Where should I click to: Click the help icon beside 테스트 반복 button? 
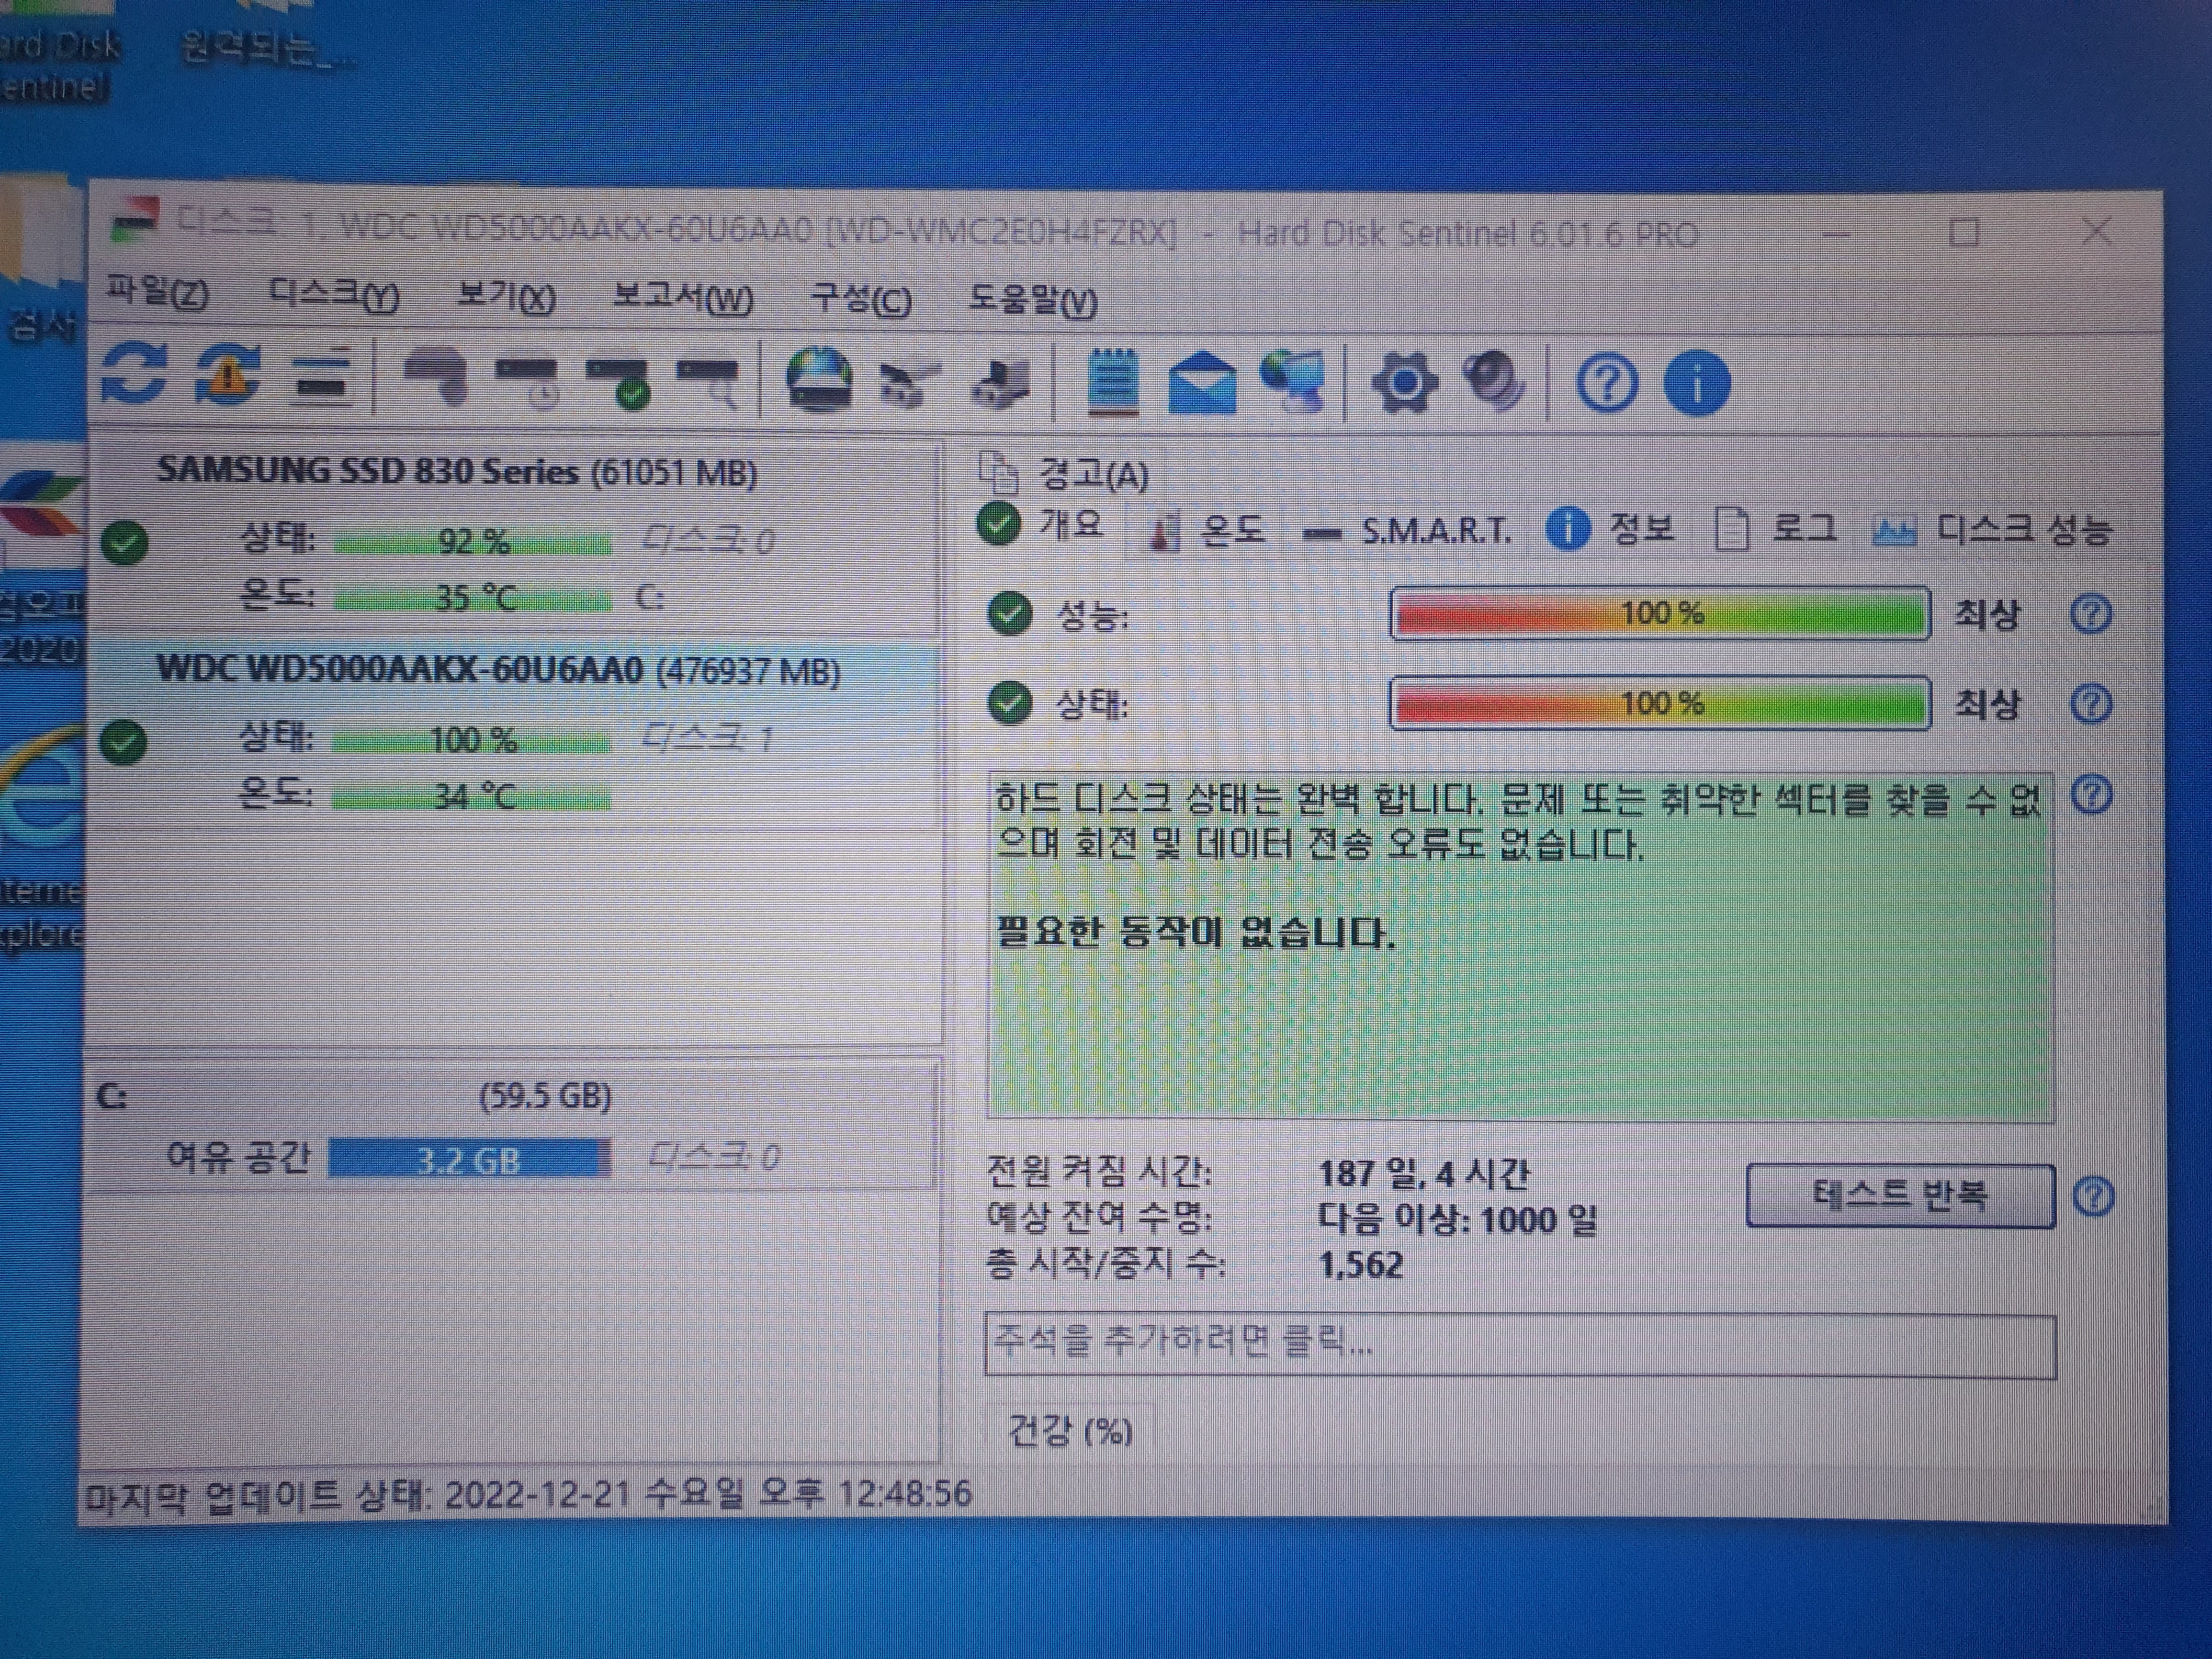pos(2094,1196)
